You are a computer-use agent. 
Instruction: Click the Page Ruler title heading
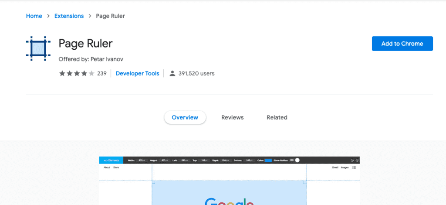click(86, 44)
